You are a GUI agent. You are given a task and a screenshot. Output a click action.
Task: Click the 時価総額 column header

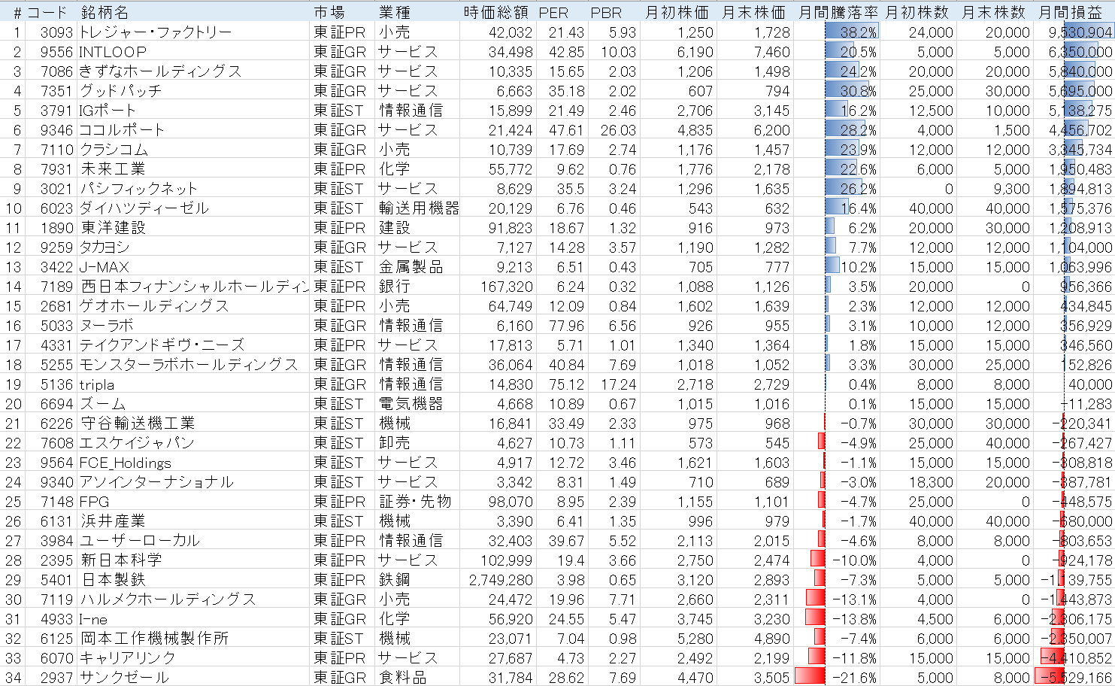coord(498,13)
